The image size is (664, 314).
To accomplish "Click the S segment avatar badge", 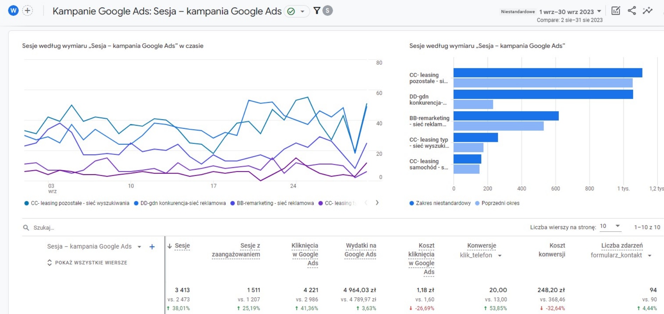I will [328, 11].
